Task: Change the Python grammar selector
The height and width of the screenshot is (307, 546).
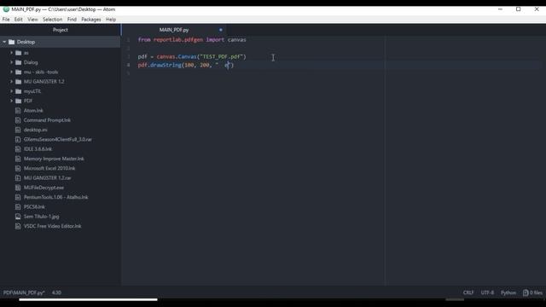Action: (508, 293)
